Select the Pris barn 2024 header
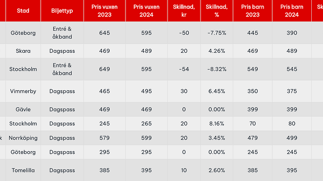The image size is (323, 181). pos(291,10)
